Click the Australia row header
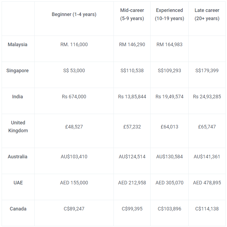This screenshot has width=227, height=227. pyautogui.click(x=18, y=157)
